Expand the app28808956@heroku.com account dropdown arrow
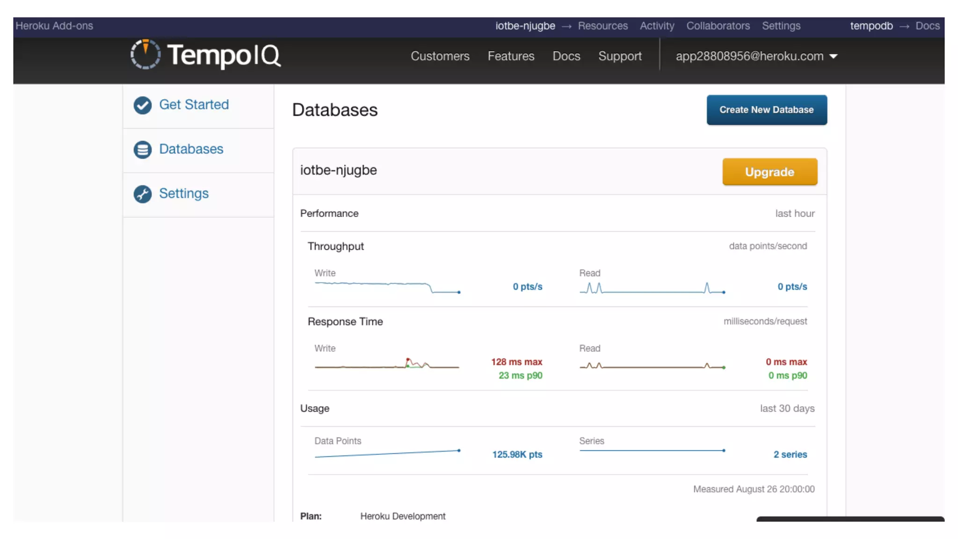 coord(833,57)
